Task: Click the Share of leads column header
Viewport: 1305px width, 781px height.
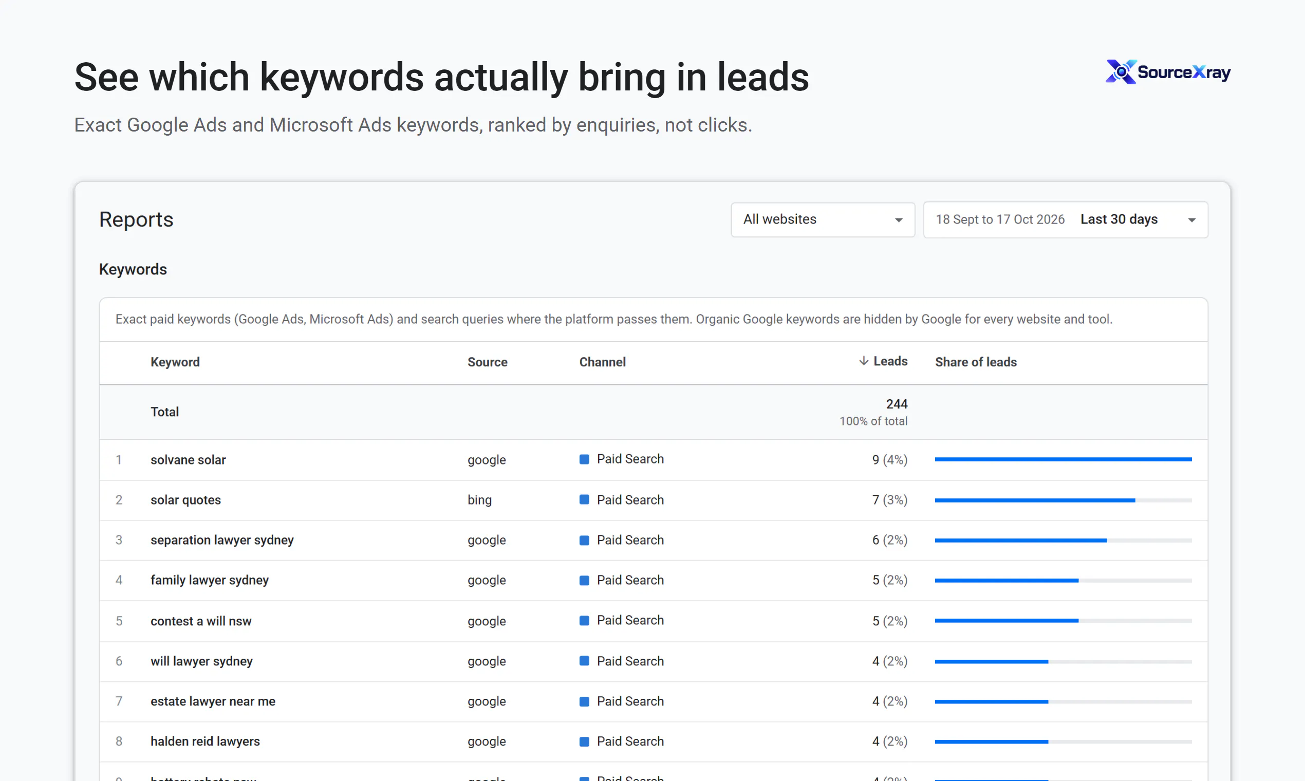Action: pyautogui.click(x=976, y=362)
